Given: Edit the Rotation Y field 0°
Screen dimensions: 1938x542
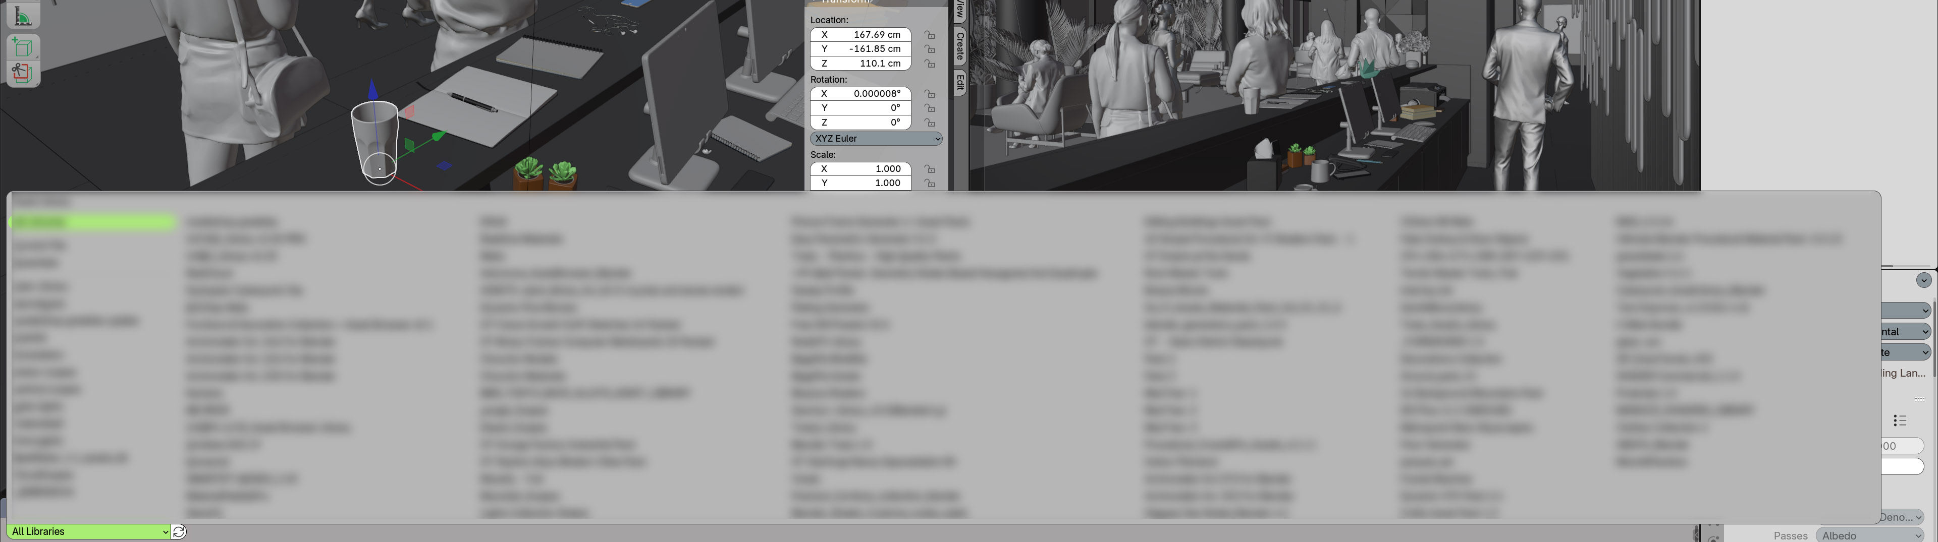Looking at the screenshot, I should tap(860, 108).
